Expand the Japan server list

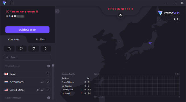tap(48, 74)
